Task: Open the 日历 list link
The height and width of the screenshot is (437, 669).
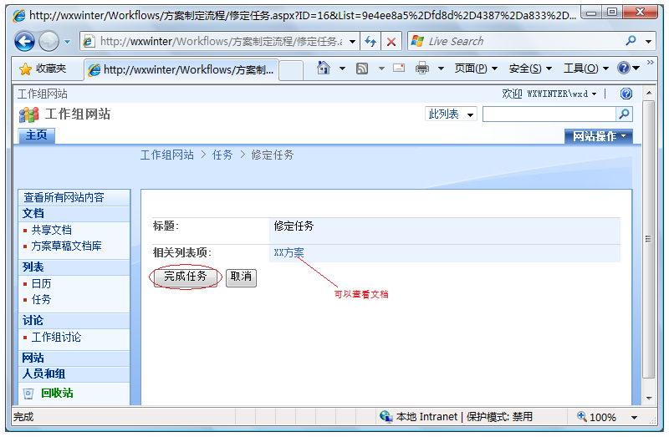Action: click(41, 283)
